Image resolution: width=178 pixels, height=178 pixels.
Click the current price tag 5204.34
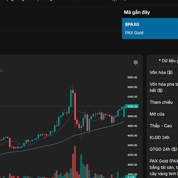(x=132, y=106)
